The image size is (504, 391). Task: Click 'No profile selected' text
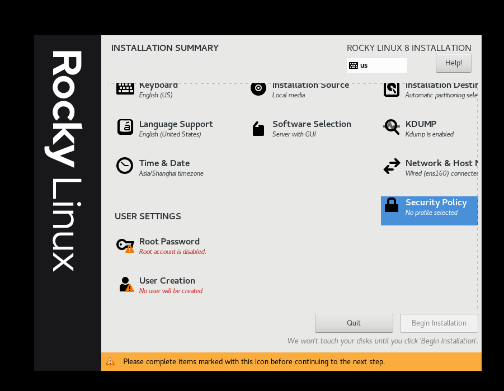(431, 213)
